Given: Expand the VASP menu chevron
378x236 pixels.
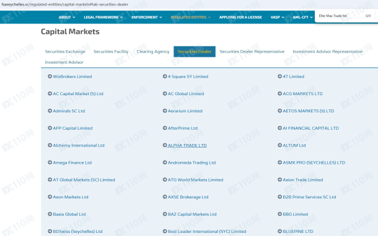Looking at the screenshot, I should coord(283,17).
